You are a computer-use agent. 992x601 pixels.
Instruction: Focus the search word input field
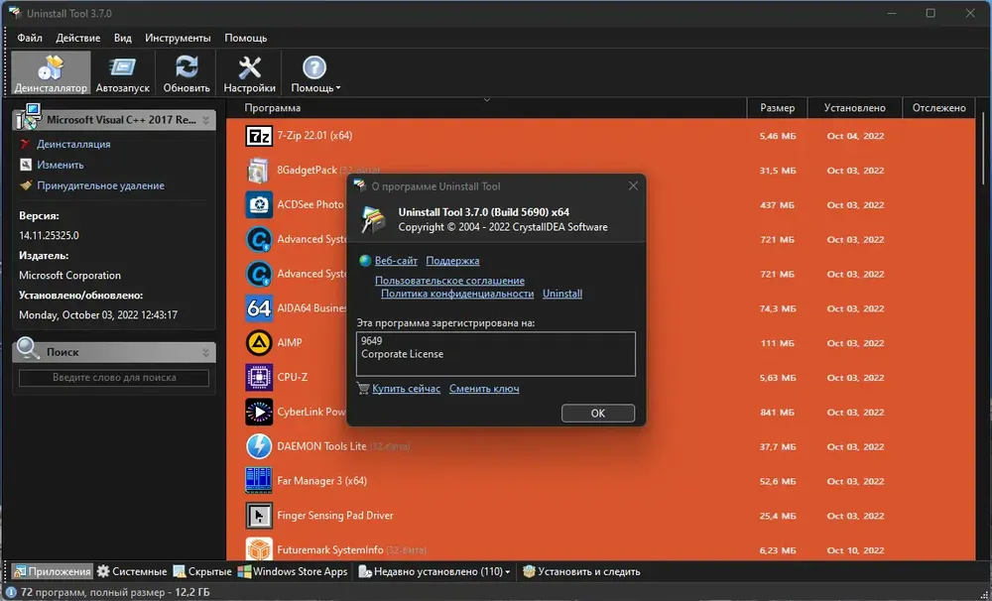click(x=114, y=378)
